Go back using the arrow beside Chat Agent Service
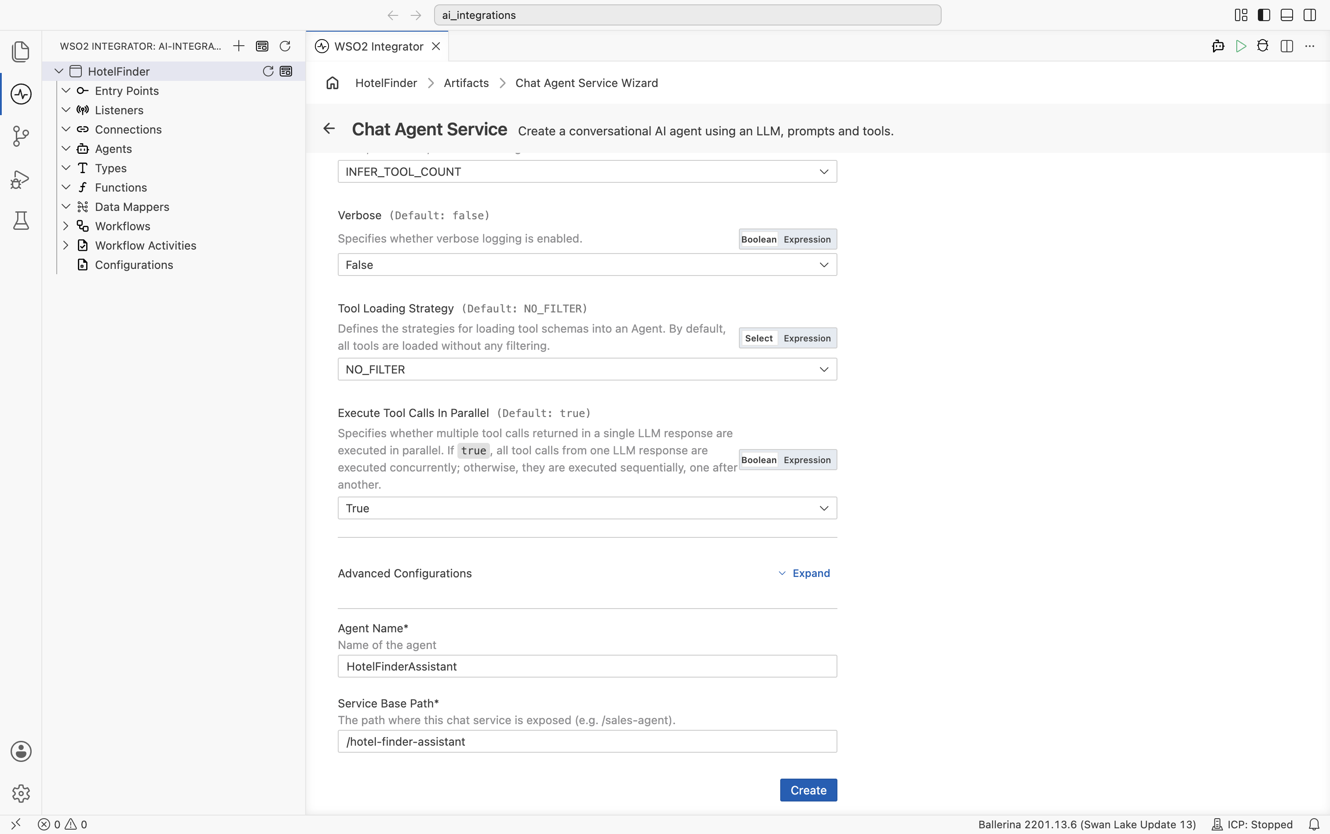1330x834 pixels. pos(329,128)
